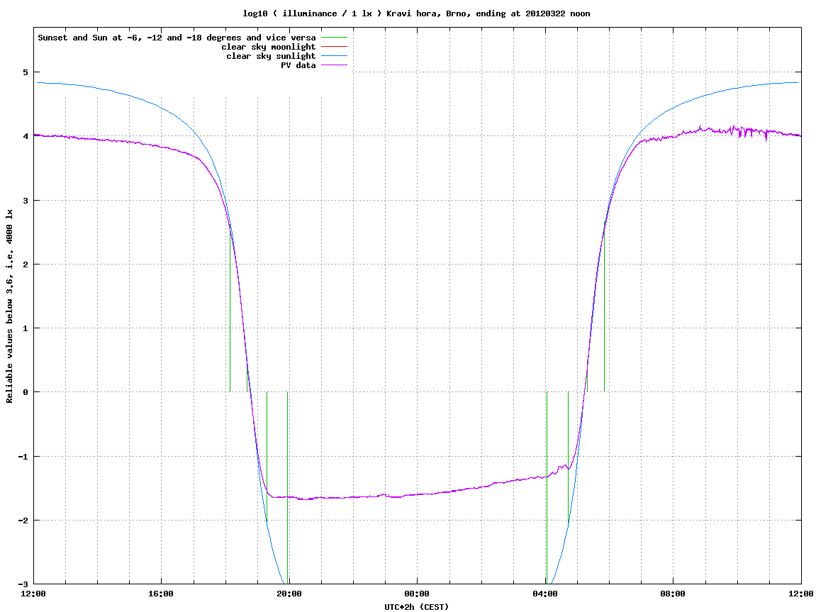Click the red moonlight legend line sample
Screen dimensions: 816x612
coord(334,47)
